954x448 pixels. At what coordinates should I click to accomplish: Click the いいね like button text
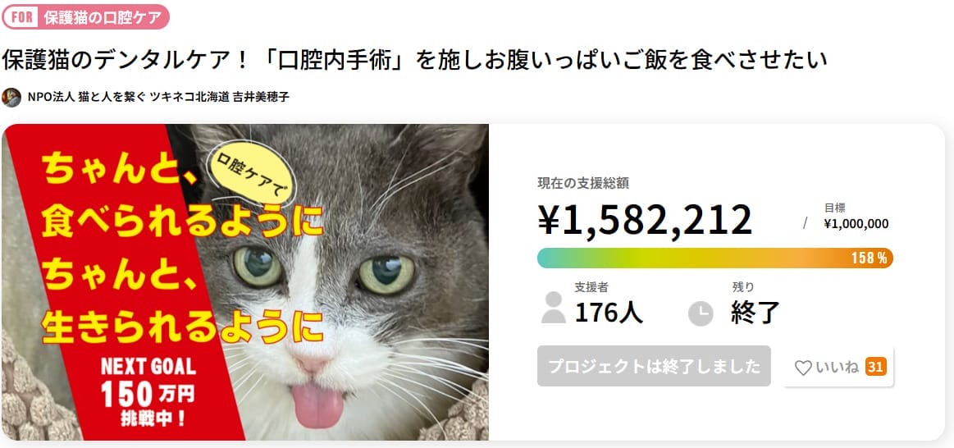[837, 368]
